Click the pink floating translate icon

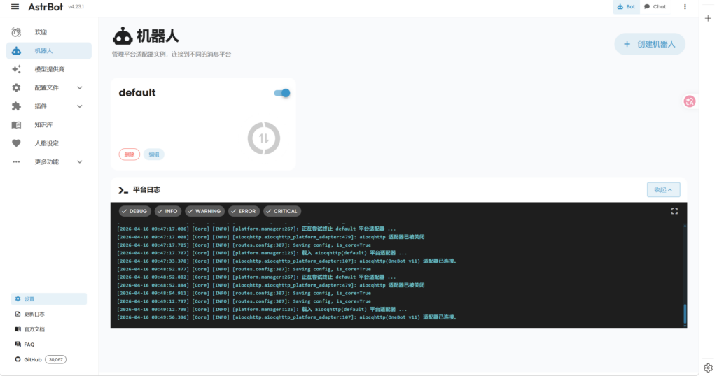tap(690, 101)
